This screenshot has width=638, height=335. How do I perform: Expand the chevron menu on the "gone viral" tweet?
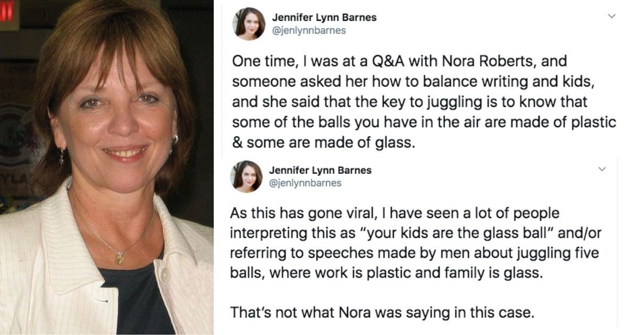pyautogui.click(x=602, y=170)
